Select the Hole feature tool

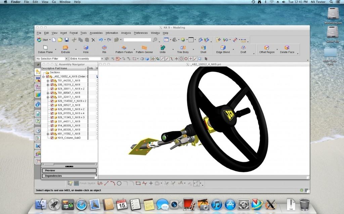click(86, 48)
